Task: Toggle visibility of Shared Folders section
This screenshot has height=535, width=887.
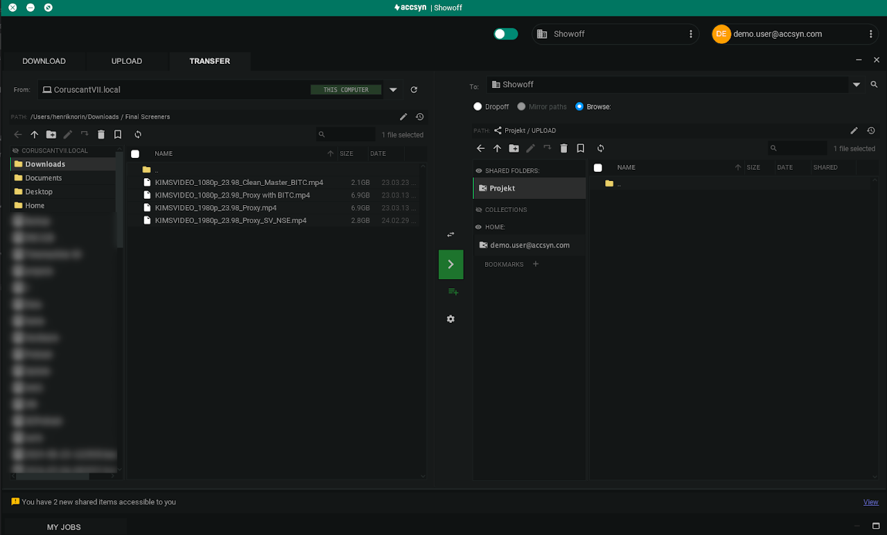Action: click(x=479, y=170)
